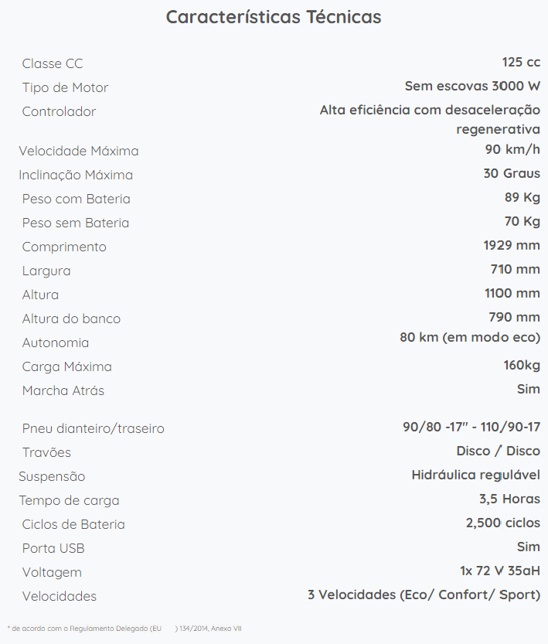Select the Pneu dianteiro/traseiro label

[x=94, y=428]
